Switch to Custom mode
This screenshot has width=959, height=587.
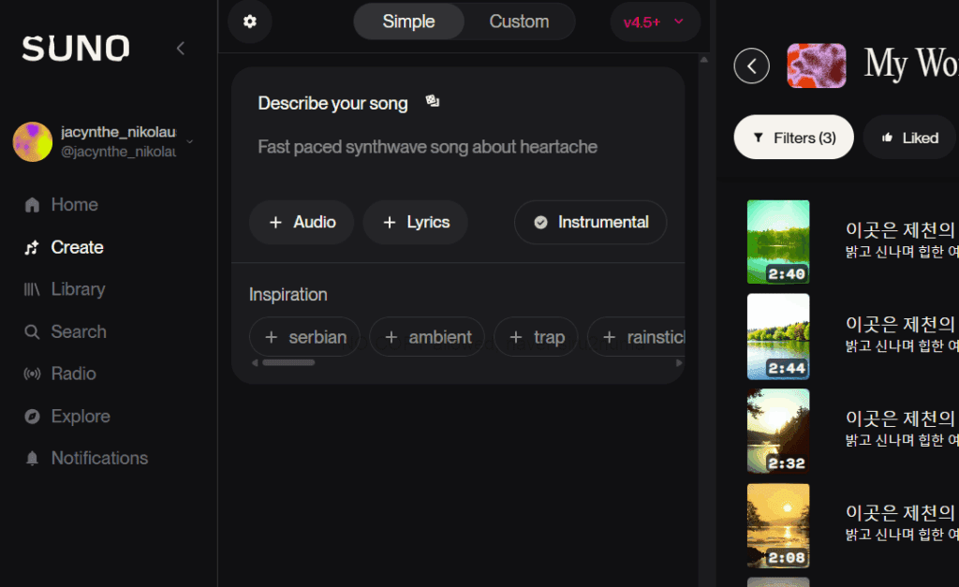point(519,22)
